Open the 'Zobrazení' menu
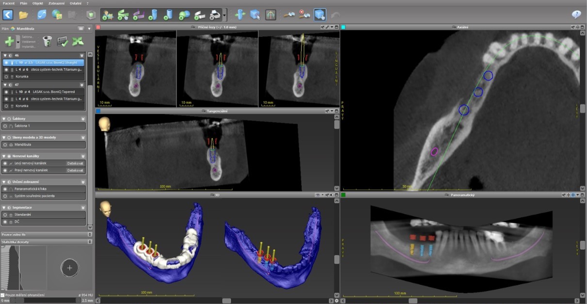587x304 pixels. pos(56,3)
